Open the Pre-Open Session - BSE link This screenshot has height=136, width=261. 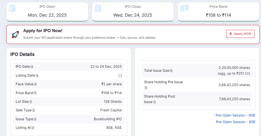coord(235,122)
